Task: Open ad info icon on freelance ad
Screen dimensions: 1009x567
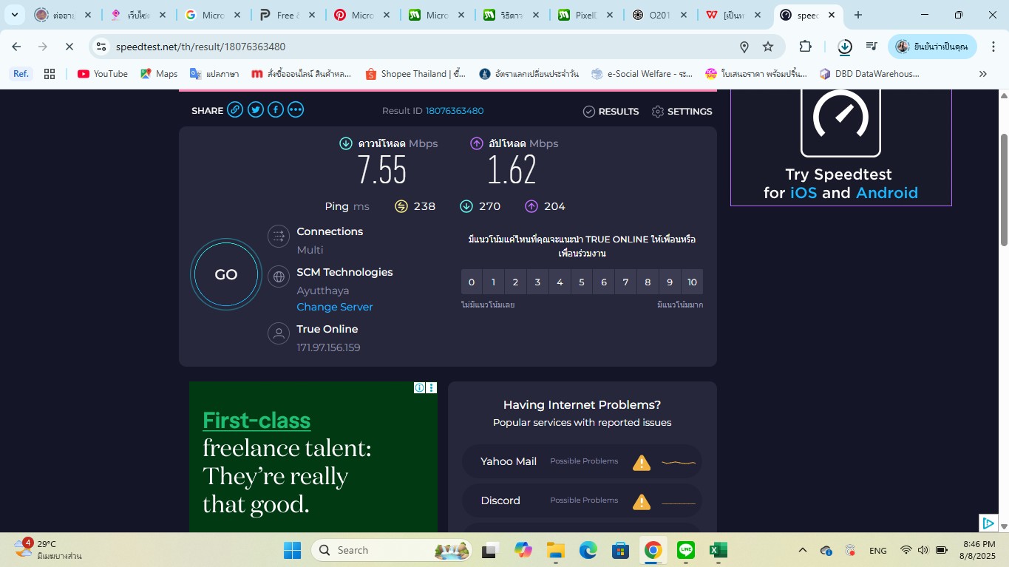Action: (x=419, y=387)
